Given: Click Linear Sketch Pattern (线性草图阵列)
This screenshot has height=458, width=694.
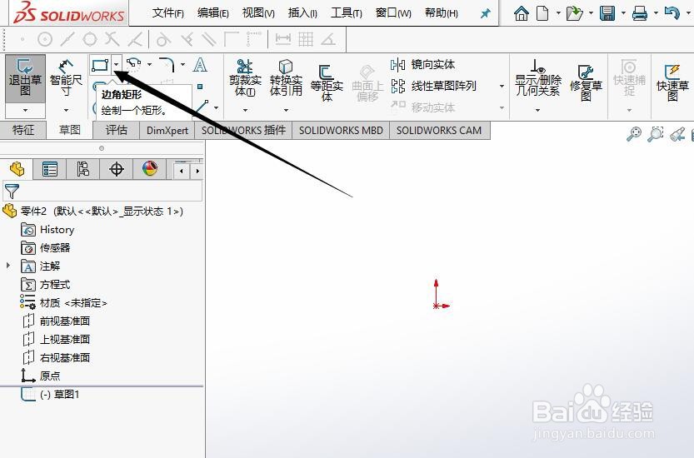Looking at the screenshot, I should click(x=434, y=86).
